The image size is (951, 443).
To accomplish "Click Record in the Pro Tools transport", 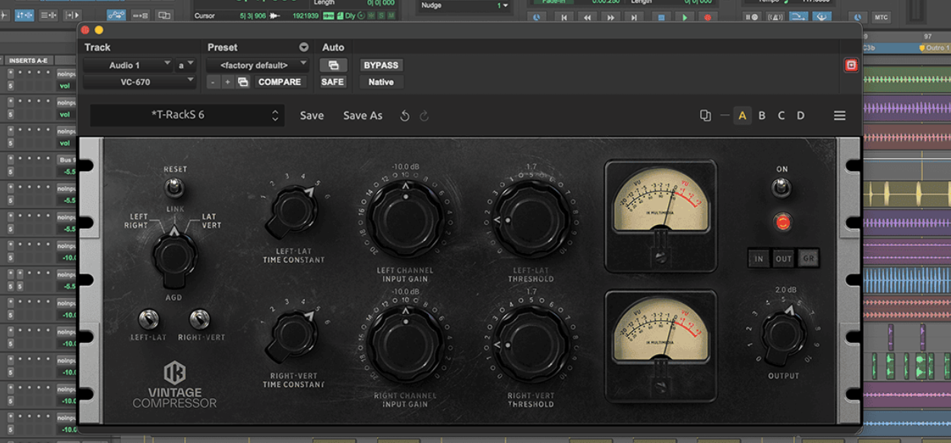I will coord(708,17).
